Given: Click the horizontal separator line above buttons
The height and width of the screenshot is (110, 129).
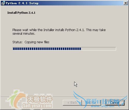Looking at the screenshot, I should pyautogui.click(x=64, y=97).
